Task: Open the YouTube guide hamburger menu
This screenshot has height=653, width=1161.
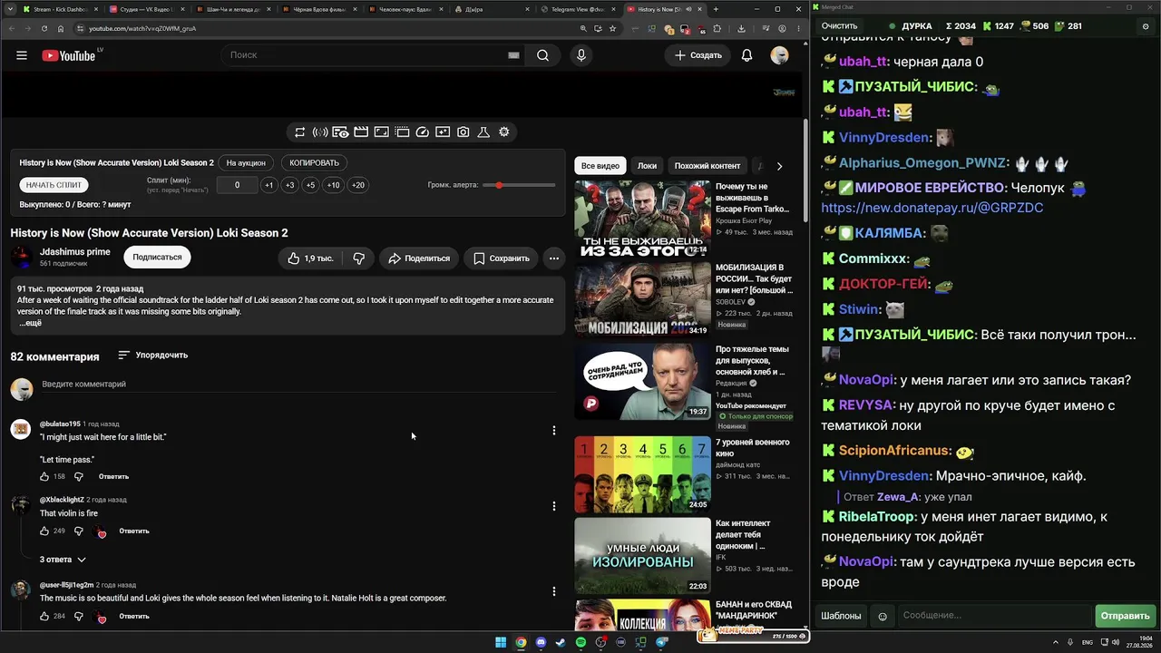Action: click(x=22, y=55)
